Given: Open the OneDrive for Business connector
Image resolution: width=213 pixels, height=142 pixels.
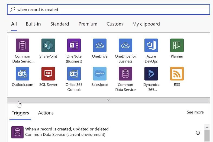Looking at the screenshot, I should point(125,45).
